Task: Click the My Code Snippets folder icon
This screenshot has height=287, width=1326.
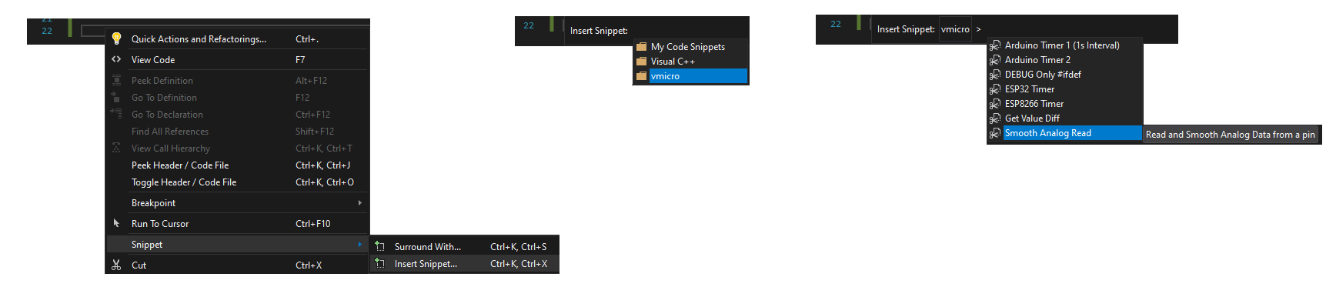Action: 641,47
